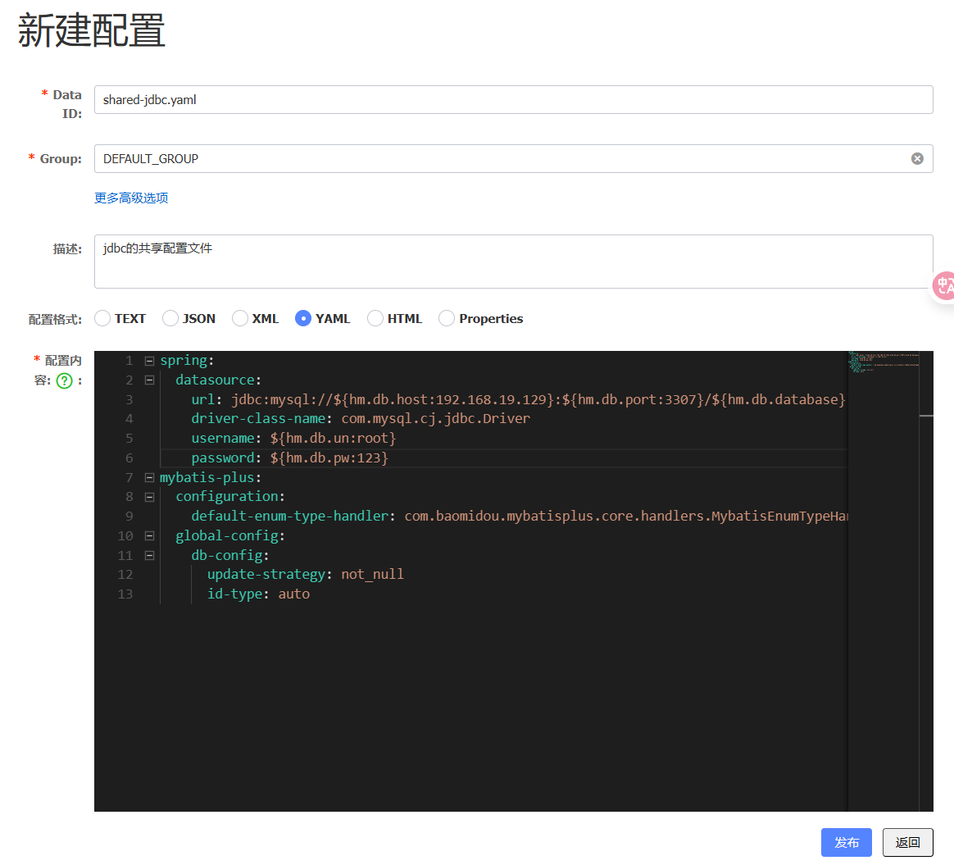Collapse the datasource fold on line 2
Screen dimensions: 954x865
point(149,380)
